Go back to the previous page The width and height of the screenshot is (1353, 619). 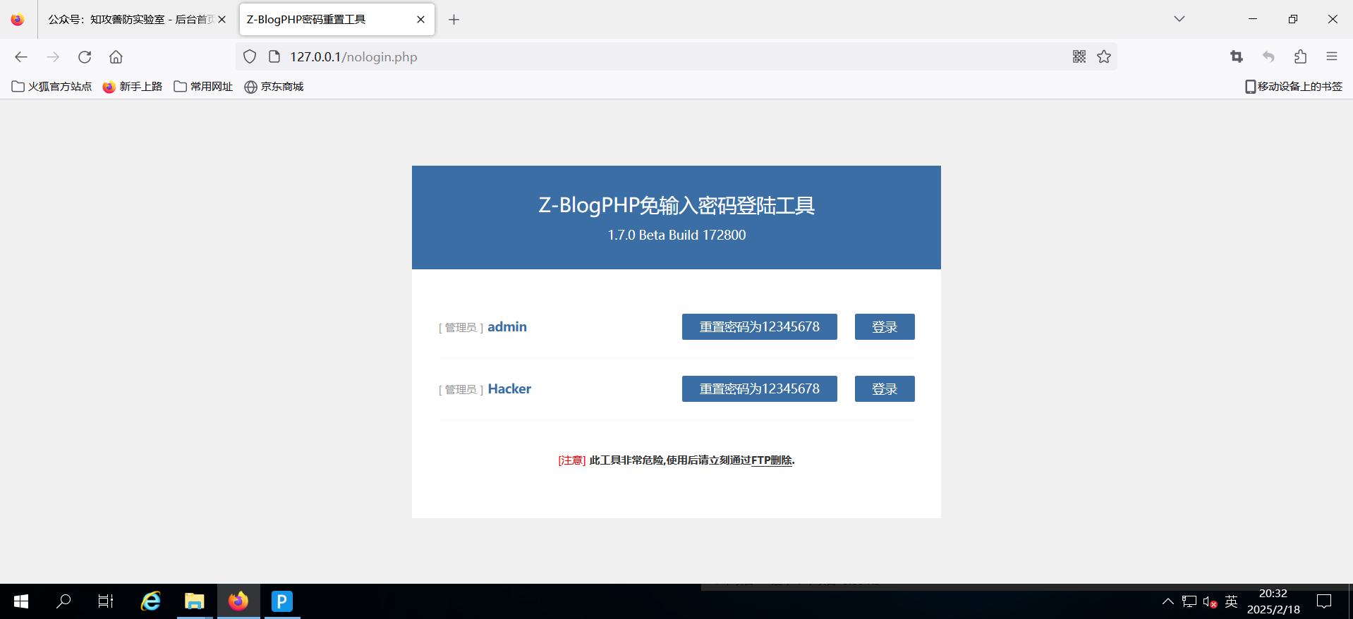[x=21, y=57]
